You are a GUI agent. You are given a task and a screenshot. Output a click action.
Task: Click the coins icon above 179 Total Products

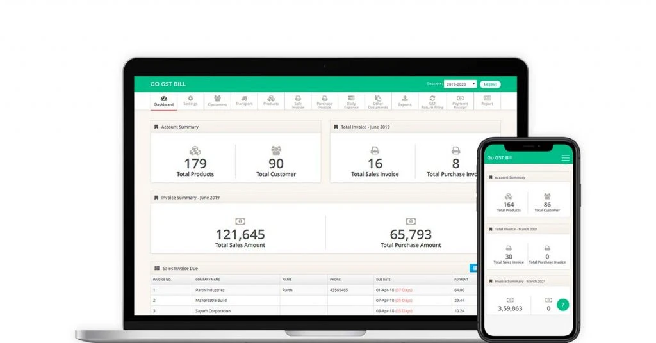(195, 150)
